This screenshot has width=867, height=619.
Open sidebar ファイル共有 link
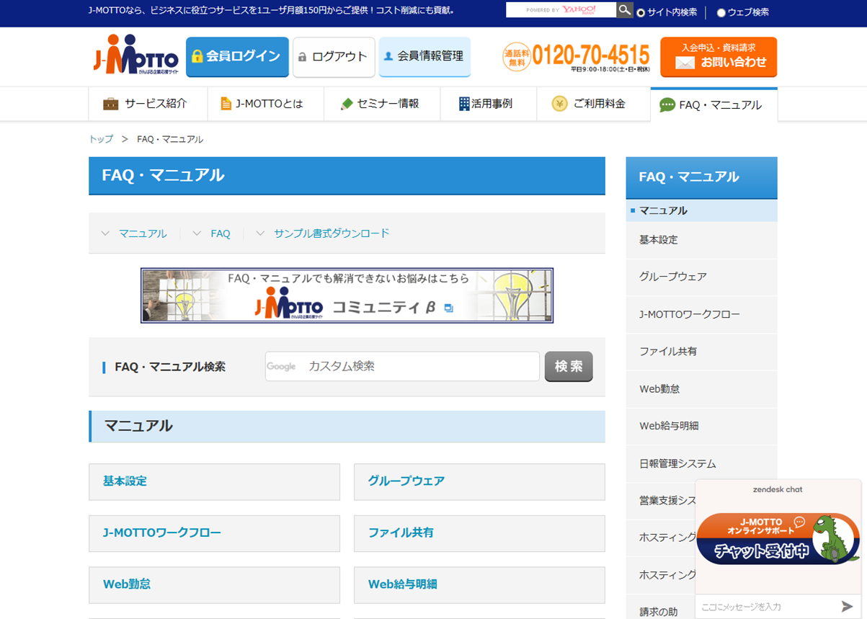(x=701, y=352)
